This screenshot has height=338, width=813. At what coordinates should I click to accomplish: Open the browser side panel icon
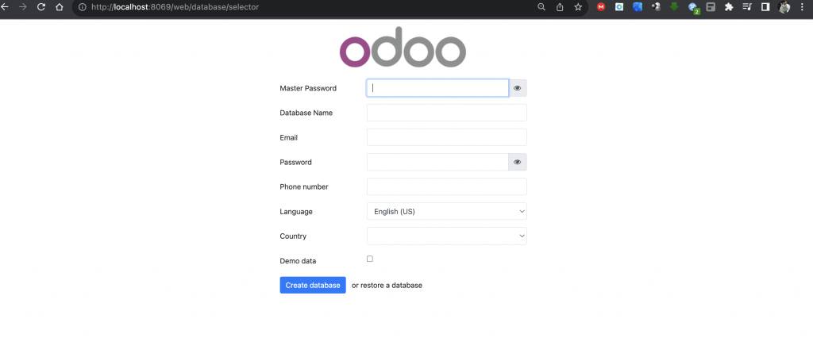765,7
